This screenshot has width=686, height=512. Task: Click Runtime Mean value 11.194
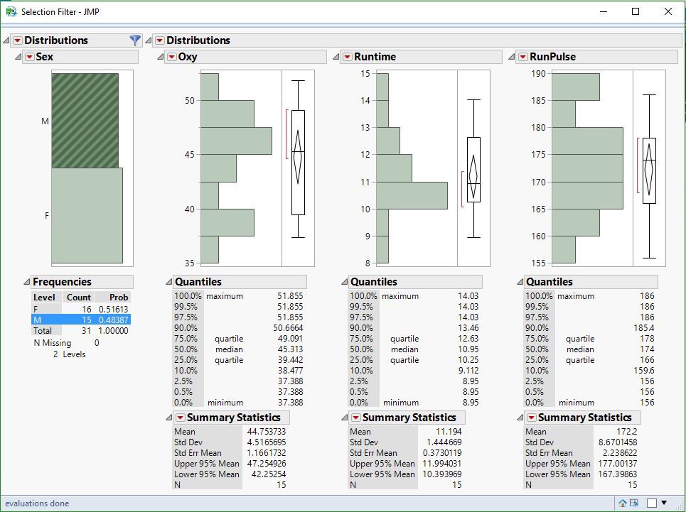(x=449, y=432)
